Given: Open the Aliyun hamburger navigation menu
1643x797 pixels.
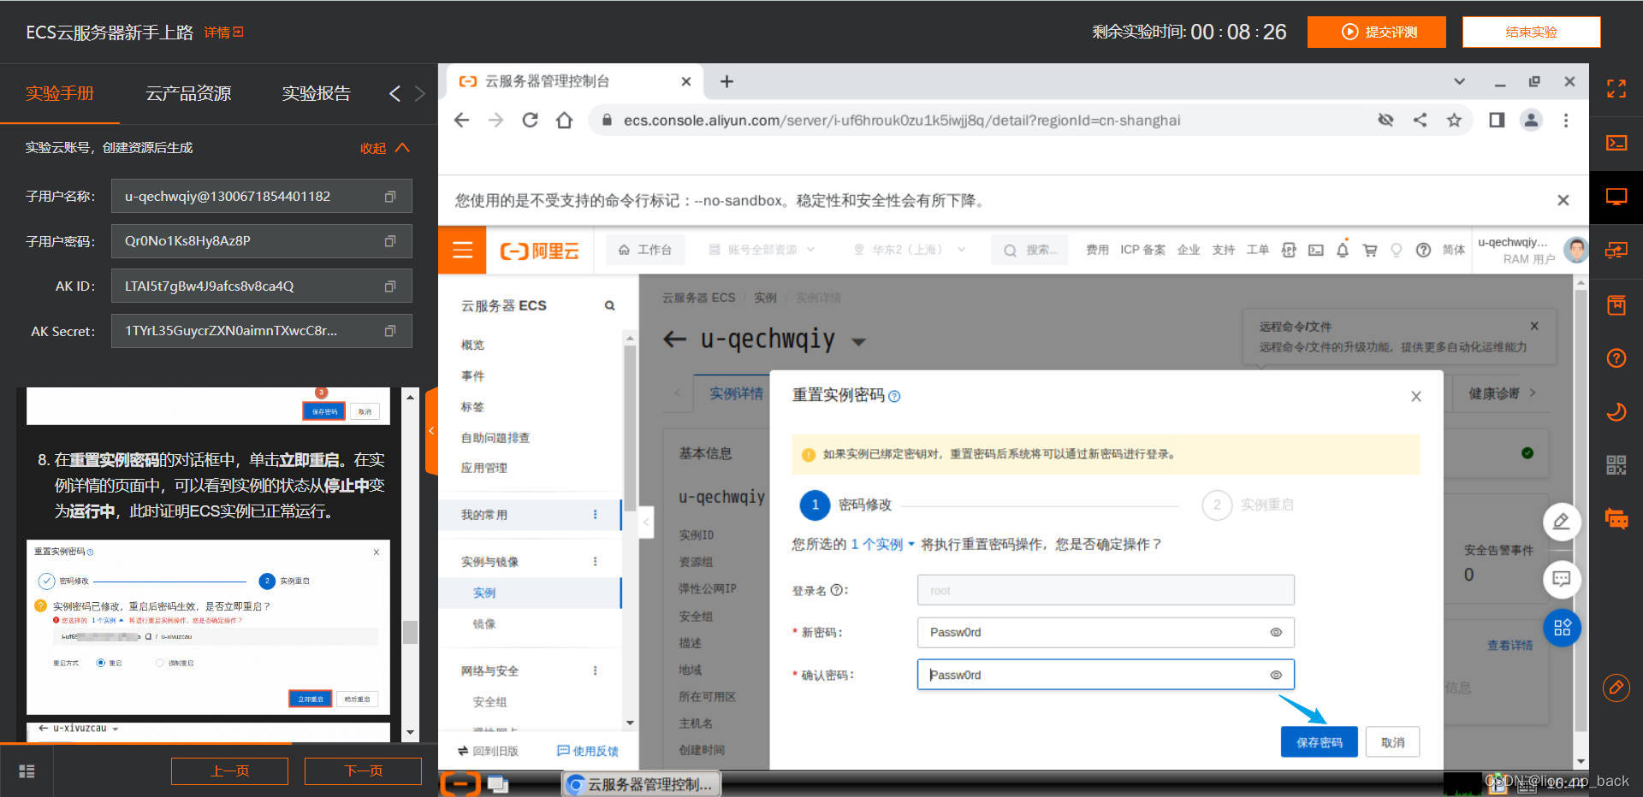Looking at the screenshot, I should point(462,250).
